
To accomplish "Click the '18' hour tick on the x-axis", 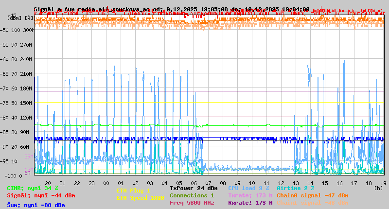I will tap(369, 183).
